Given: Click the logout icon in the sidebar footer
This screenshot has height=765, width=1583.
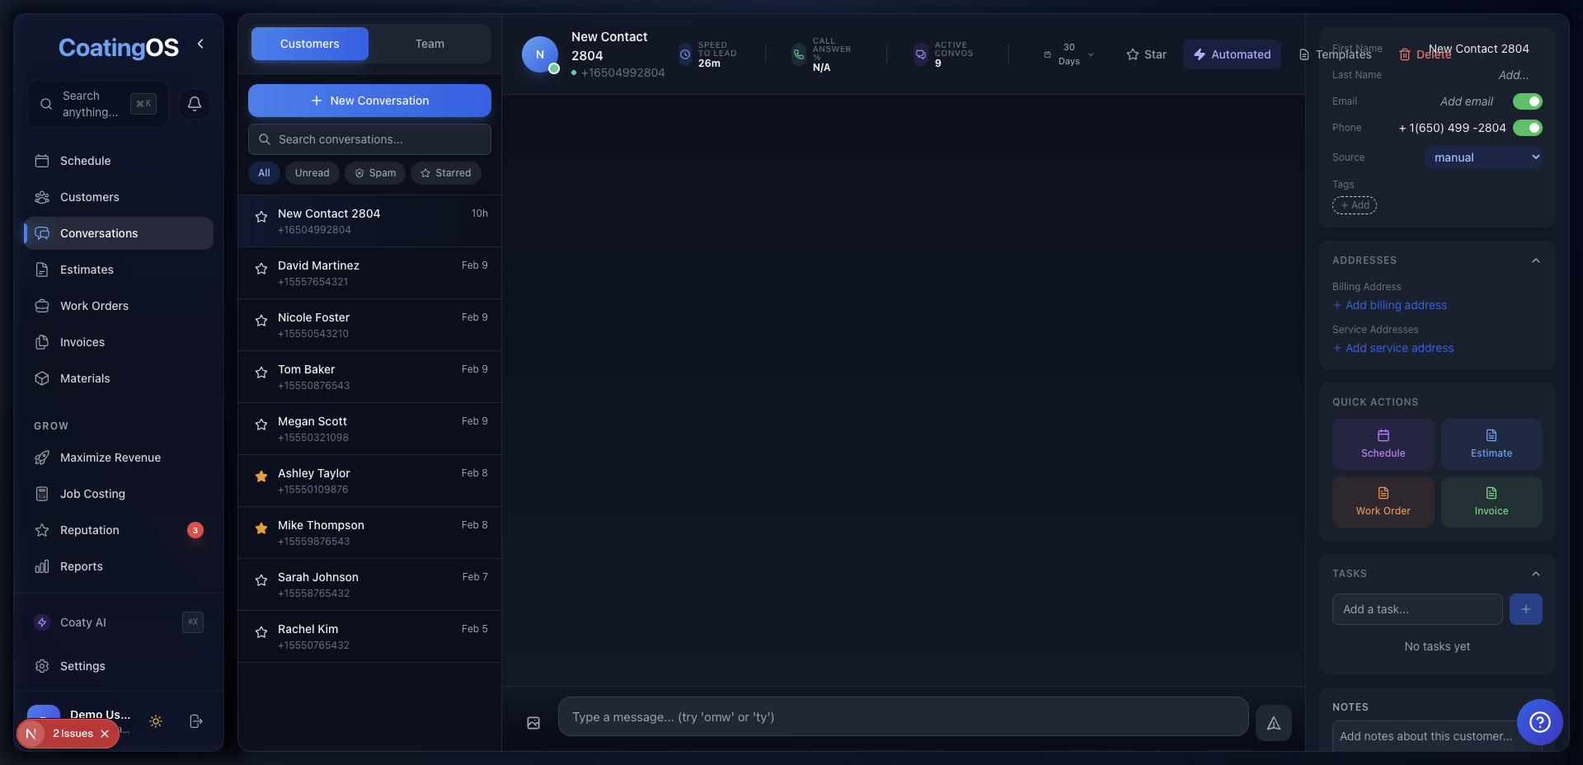Looking at the screenshot, I should [195, 721].
